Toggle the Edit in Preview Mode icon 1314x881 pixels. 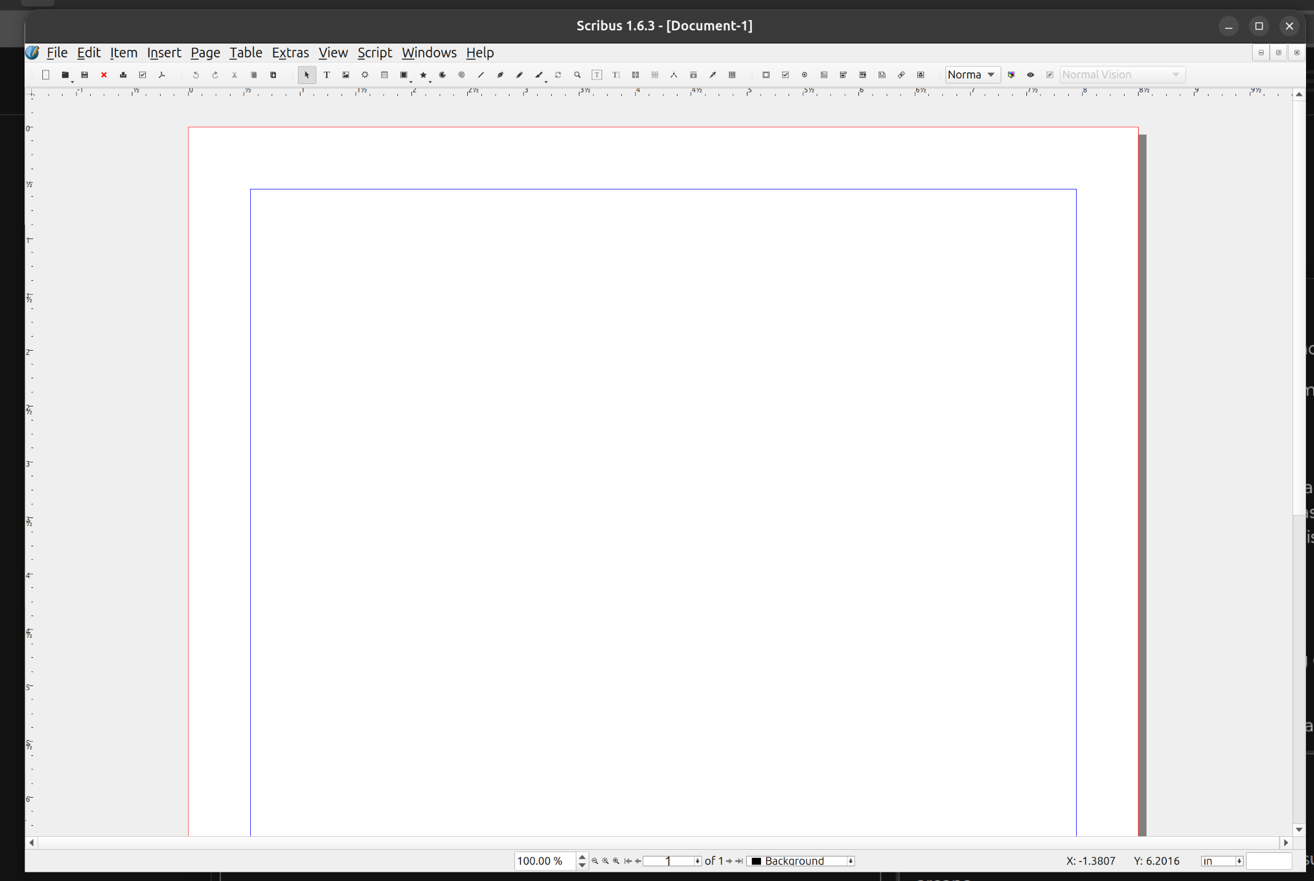[x=1050, y=75]
